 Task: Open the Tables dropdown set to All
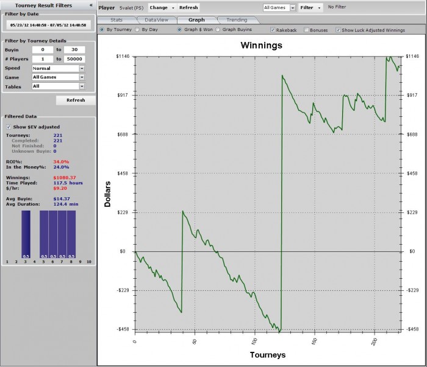coord(59,86)
